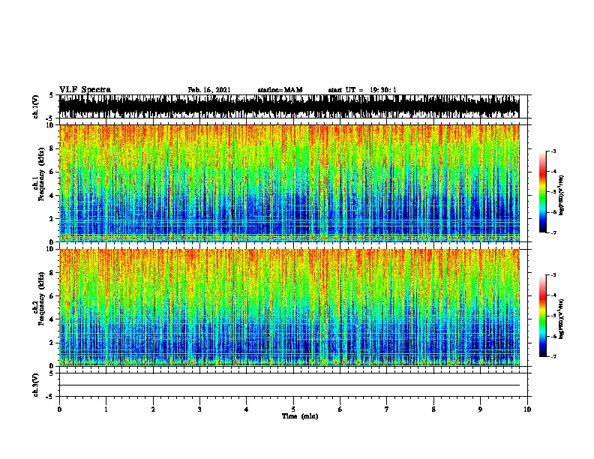Click the "6" tick on the time axis

340,409
